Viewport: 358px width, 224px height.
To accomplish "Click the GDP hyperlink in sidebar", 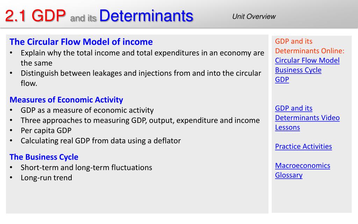I will pos(282,79).
